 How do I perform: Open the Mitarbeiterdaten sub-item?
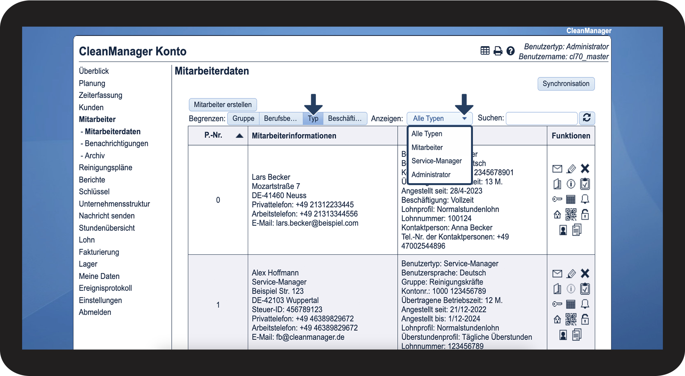pos(112,132)
